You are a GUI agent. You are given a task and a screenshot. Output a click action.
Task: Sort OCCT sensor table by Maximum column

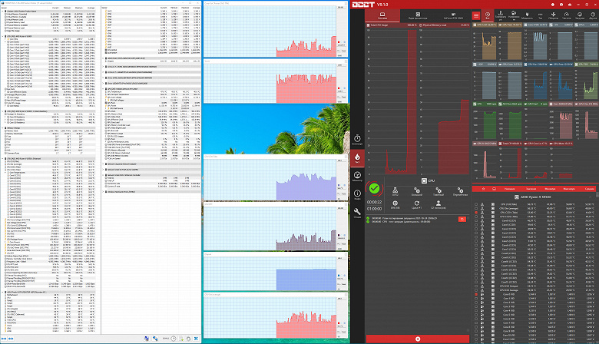569,189
